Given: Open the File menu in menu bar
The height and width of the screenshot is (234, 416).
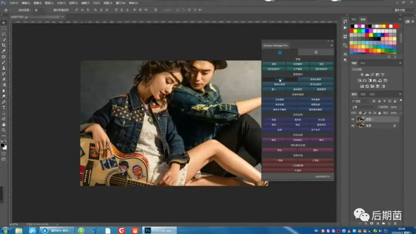Looking at the screenshot, I should click(x=13, y=3).
